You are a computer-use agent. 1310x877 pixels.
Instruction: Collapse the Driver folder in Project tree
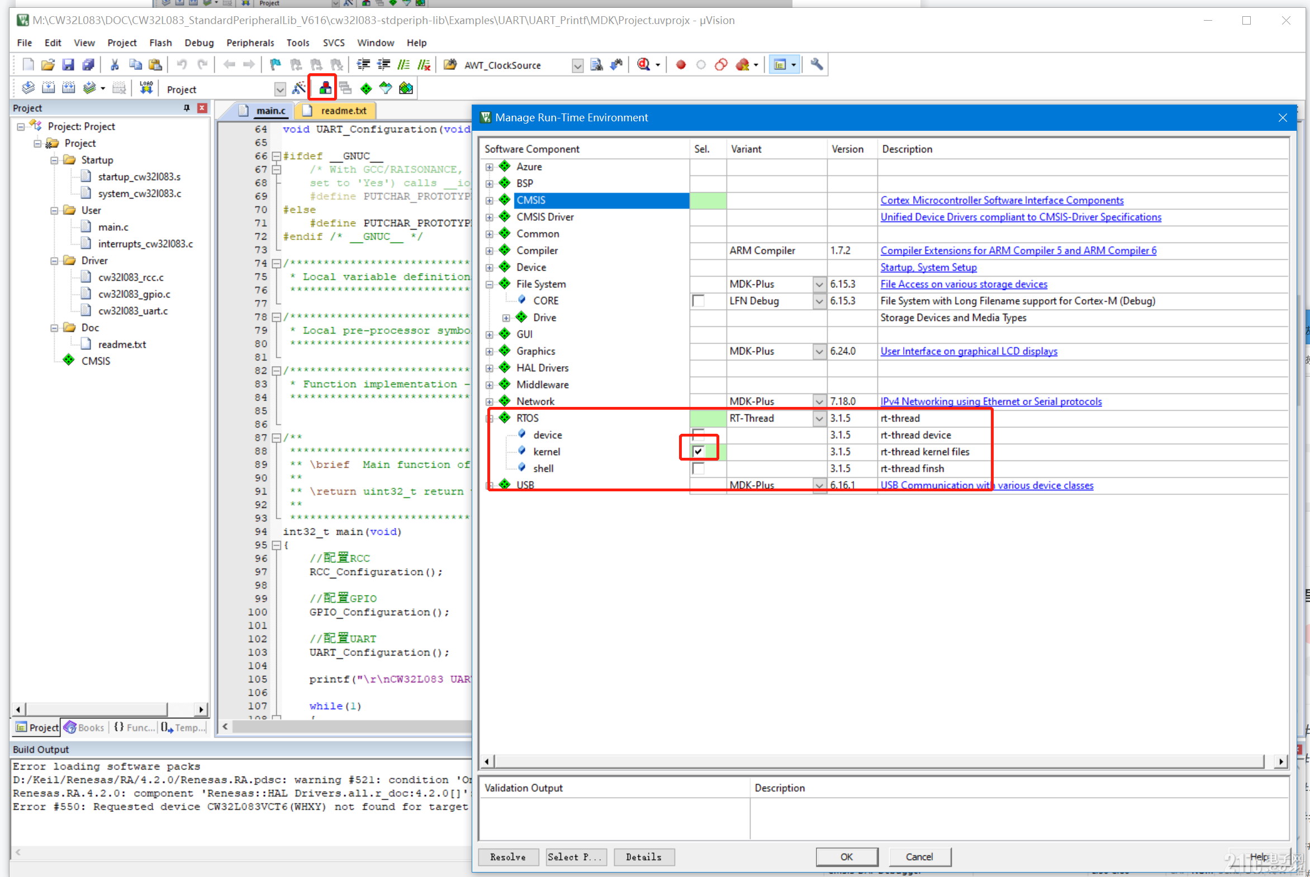pyautogui.click(x=54, y=260)
